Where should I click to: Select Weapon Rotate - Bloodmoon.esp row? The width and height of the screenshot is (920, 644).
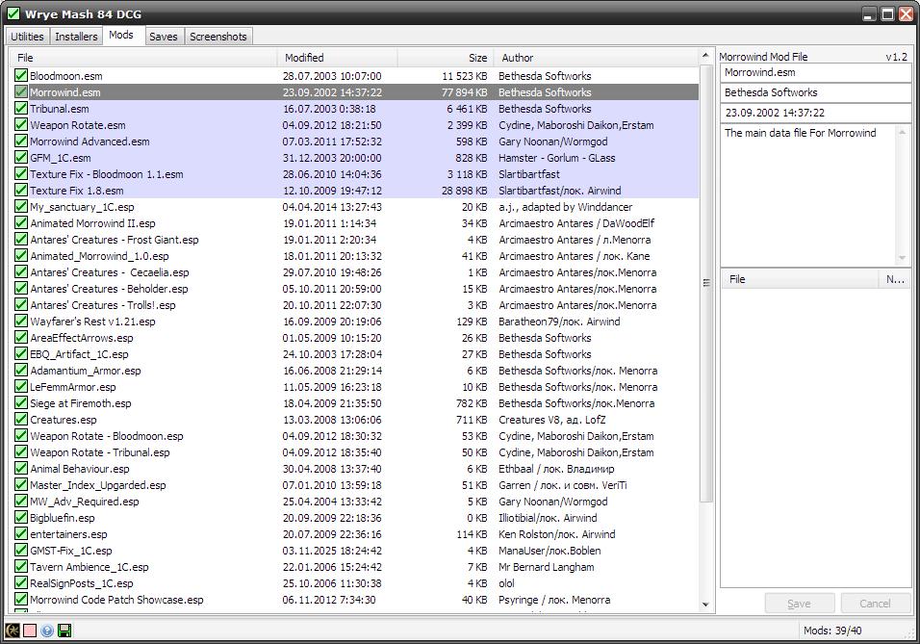coord(356,436)
